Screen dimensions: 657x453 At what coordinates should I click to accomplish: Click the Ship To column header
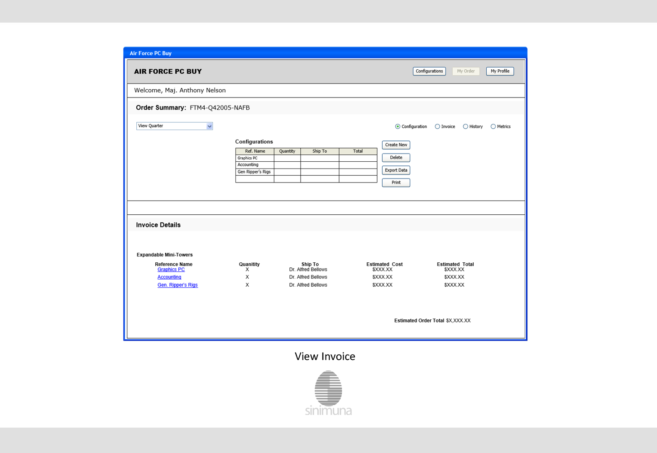(320, 151)
